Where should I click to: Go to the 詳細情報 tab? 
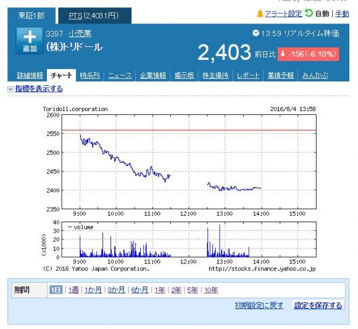pos(30,75)
